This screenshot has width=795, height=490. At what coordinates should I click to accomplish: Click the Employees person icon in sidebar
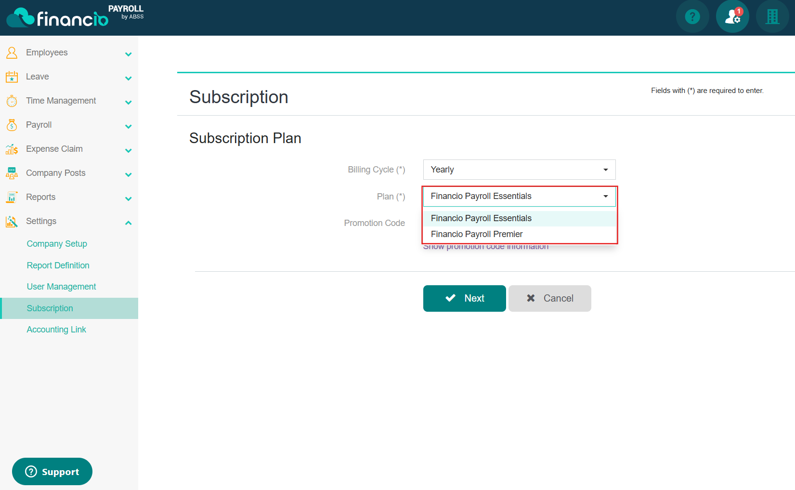coord(12,53)
